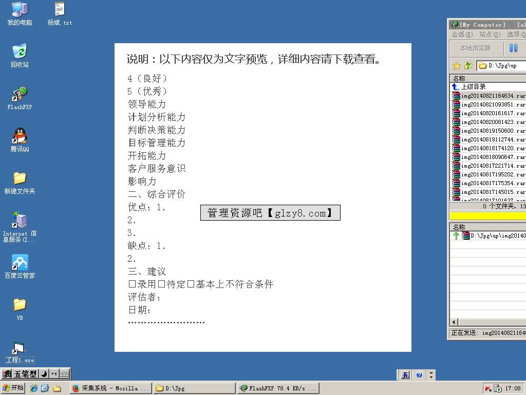Open the language bar help icon

pyautogui.click(x=419, y=375)
